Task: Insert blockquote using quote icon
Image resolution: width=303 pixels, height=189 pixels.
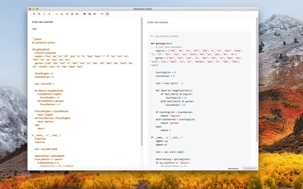Action: pyautogui.click(x=62, y=14)
